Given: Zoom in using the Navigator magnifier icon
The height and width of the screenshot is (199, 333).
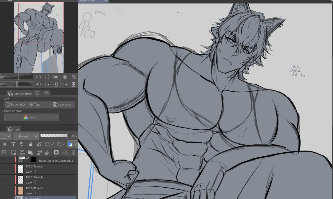Looking at the screenshot, I should click(x=47, y=77).
